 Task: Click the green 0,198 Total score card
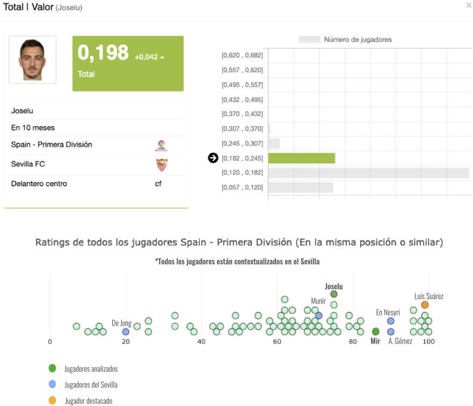click(x=128, y=63)
